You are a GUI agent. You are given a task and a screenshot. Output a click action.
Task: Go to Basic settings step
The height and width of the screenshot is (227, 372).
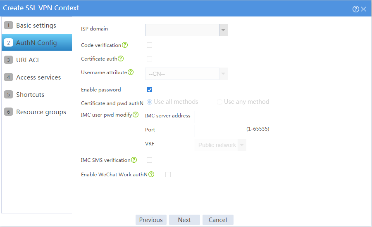[x=37, y=25]
